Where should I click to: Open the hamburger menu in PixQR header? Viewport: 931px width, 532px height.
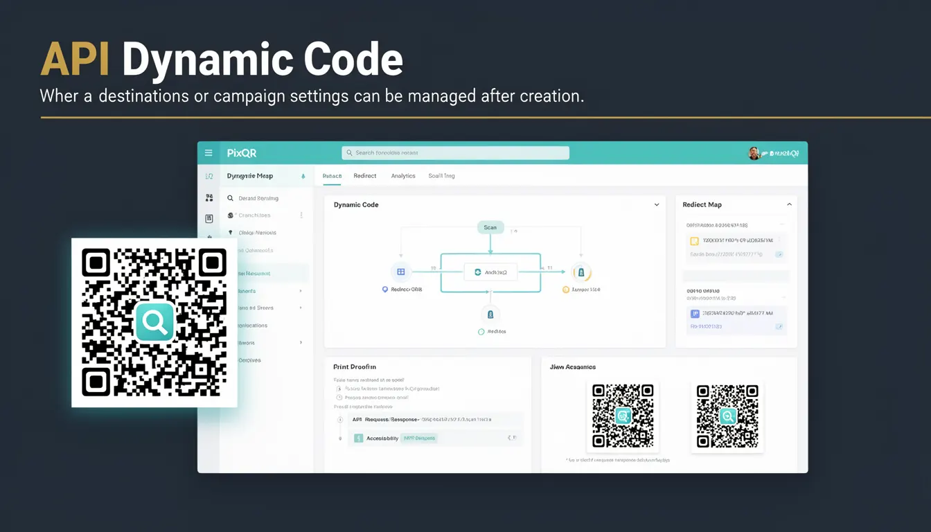(209, 153)
